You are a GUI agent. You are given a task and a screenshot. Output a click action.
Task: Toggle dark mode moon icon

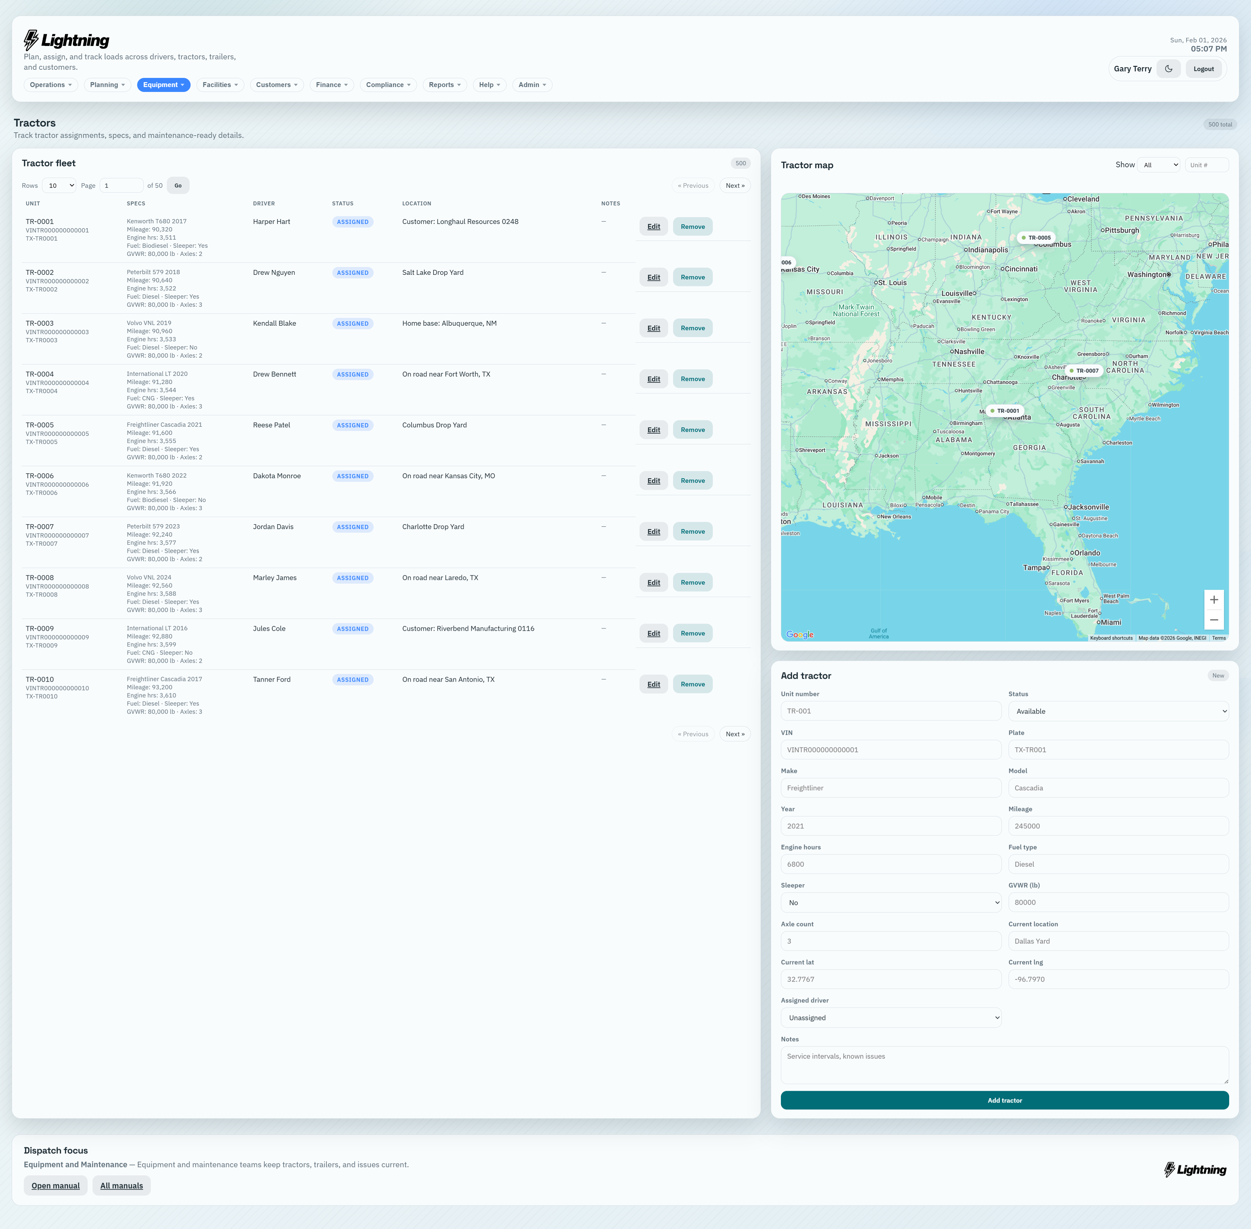[x=1169, y=68]
